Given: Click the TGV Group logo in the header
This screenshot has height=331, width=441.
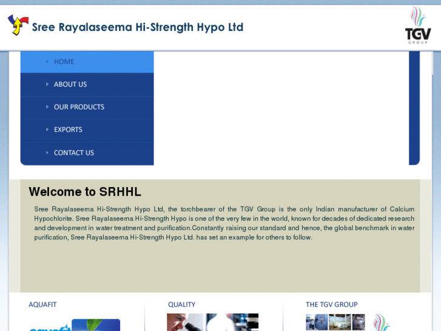Looking at the screenshot, I should coord(418,26).
